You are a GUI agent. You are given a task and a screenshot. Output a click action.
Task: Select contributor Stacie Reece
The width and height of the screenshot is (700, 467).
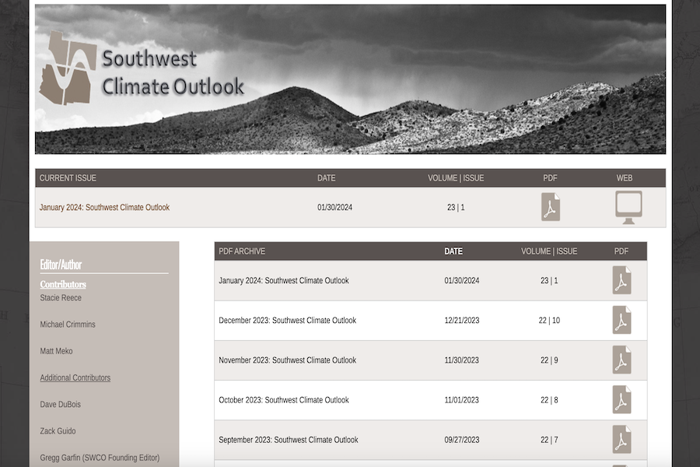pos(61,297)
